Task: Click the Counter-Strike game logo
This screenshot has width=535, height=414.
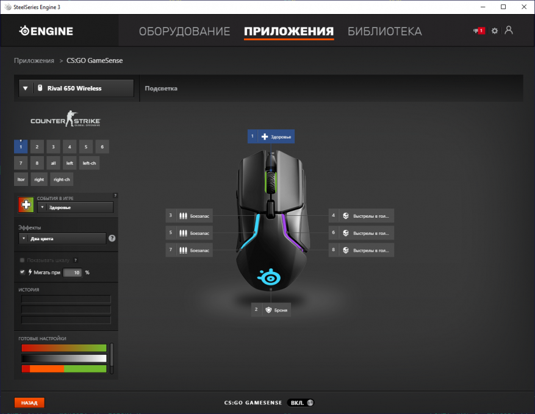Action: click(x=65, y=119)
